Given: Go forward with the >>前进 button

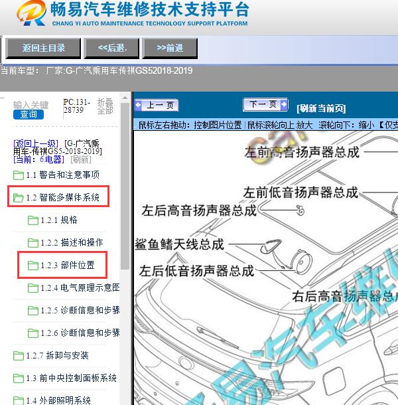Looking at the screenshot, I should 170,48.
